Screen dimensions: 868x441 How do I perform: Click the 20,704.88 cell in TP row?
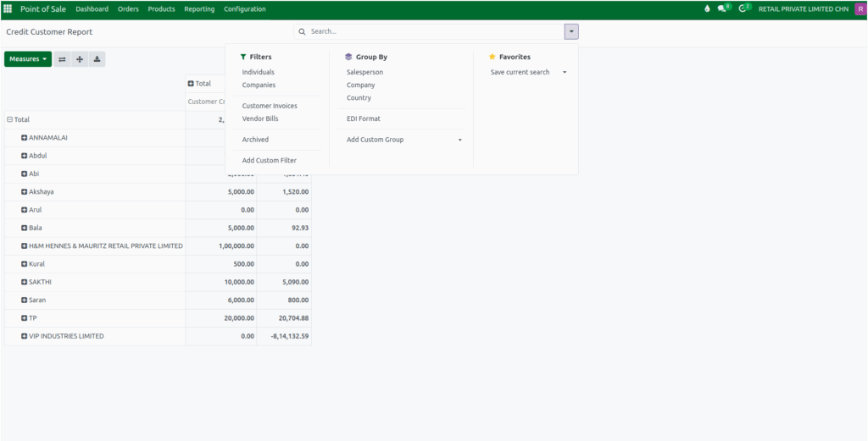(x=284, y=318)
